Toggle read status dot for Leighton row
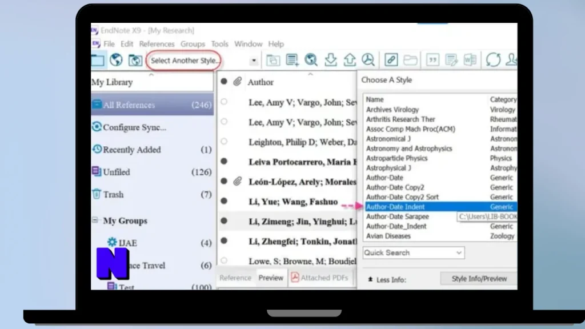The height and width of the screenshot is (329, 585). [x=224, y=142]
